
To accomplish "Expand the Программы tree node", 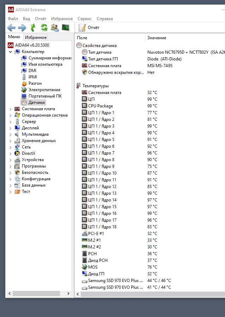I will point(11,166).
